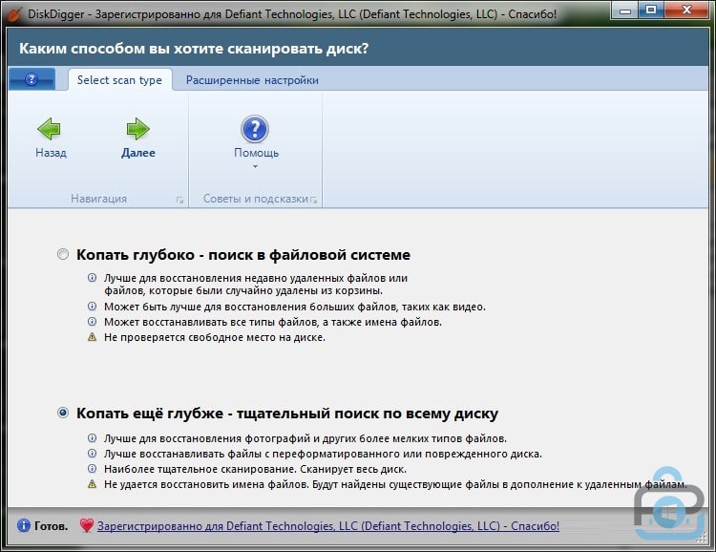Click info icon beside все типы файлов line

click(x=92, y=321)
